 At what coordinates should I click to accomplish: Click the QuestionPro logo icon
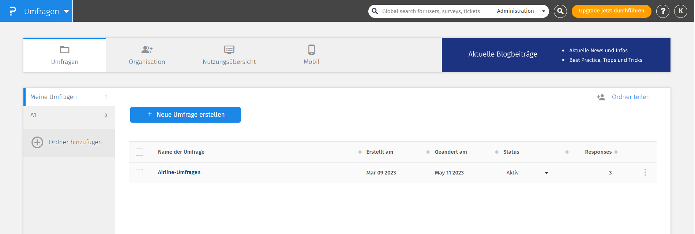[13, 11]
